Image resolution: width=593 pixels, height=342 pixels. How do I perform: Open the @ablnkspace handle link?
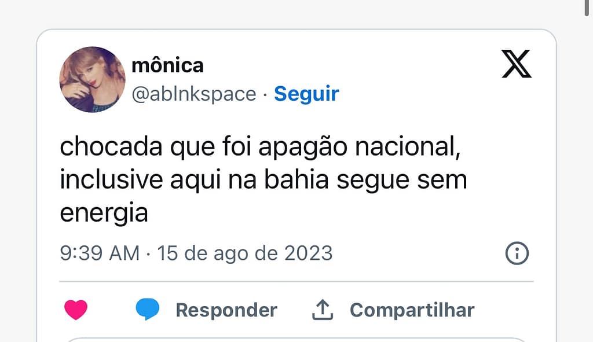194,94
